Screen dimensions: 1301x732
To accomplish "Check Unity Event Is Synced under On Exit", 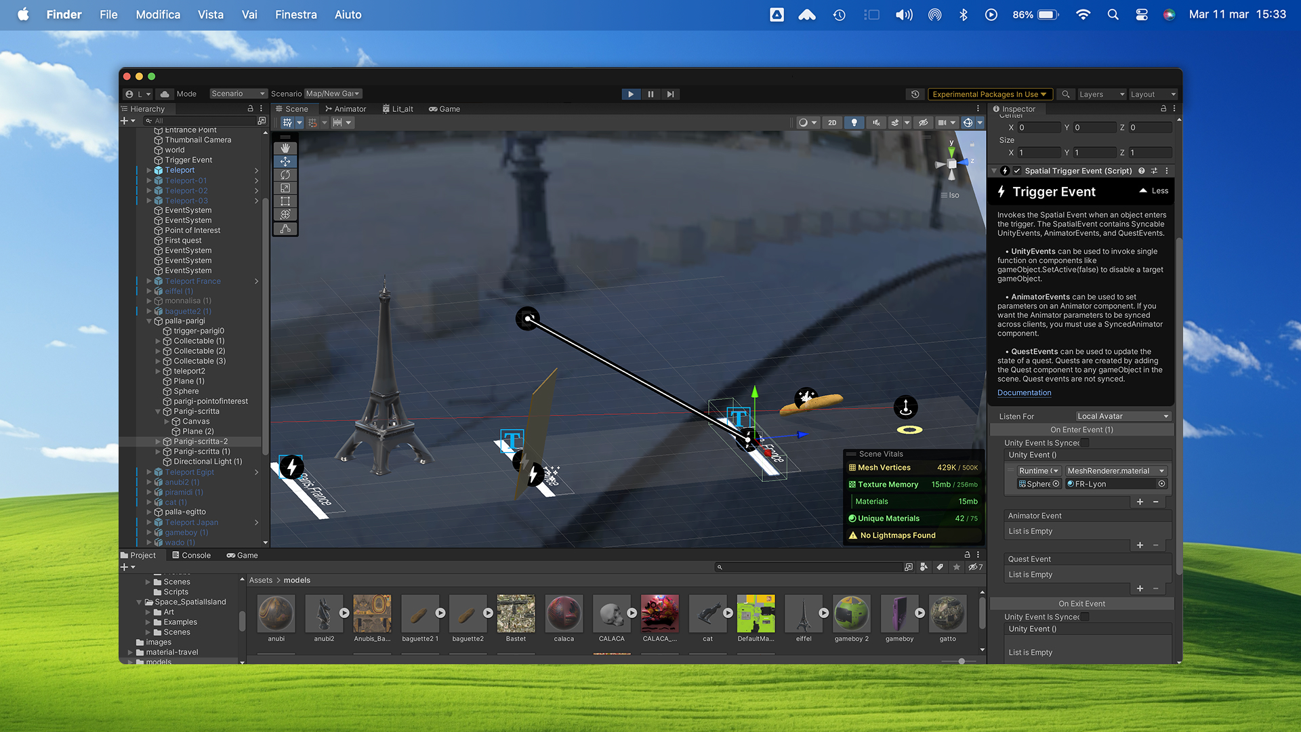I will (1085, 617).
